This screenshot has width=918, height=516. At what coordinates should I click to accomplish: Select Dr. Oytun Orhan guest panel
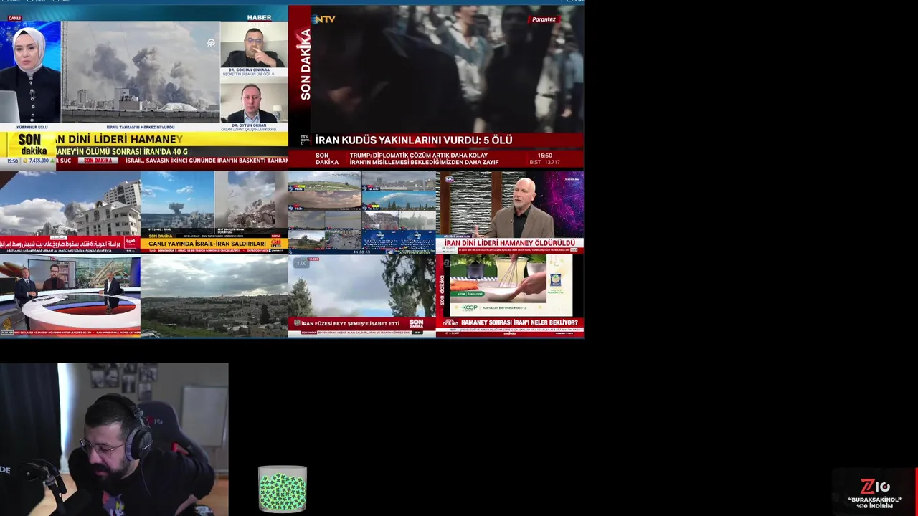(255, 105)
